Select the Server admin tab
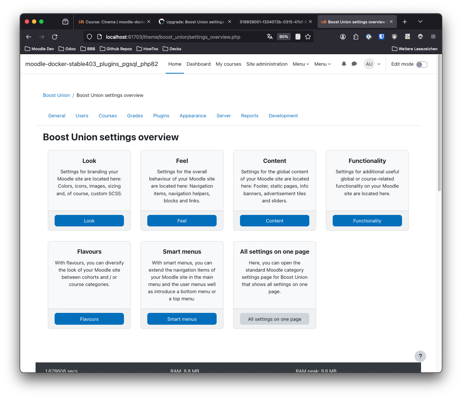Viewport: 462px width, 399px height. tap(224, 116)
